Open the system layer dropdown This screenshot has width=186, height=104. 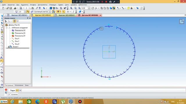[x=50, y=12]
